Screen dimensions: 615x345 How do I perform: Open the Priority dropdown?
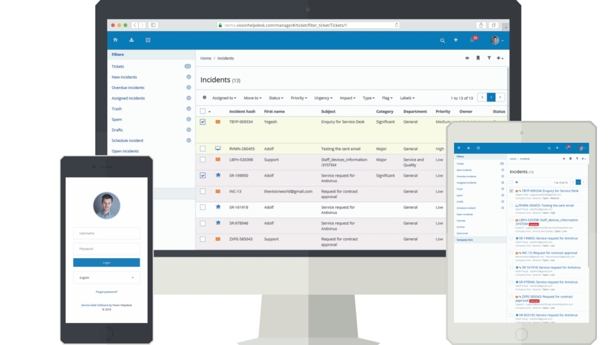tap(299, 98)
